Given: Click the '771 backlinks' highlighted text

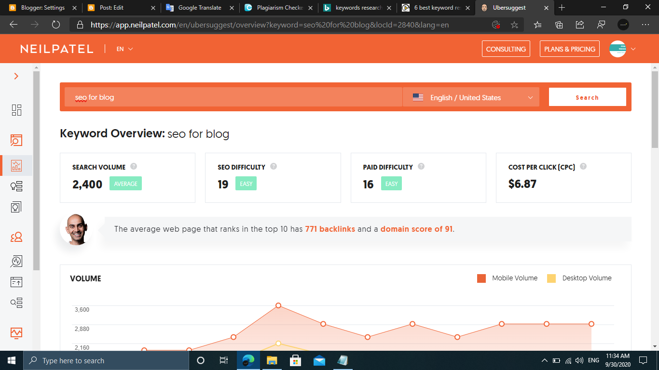Looking at the screenshot, I should coord(330,229).
